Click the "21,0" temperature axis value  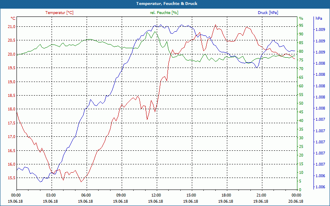pyautogui.click(x=12, y=27)
